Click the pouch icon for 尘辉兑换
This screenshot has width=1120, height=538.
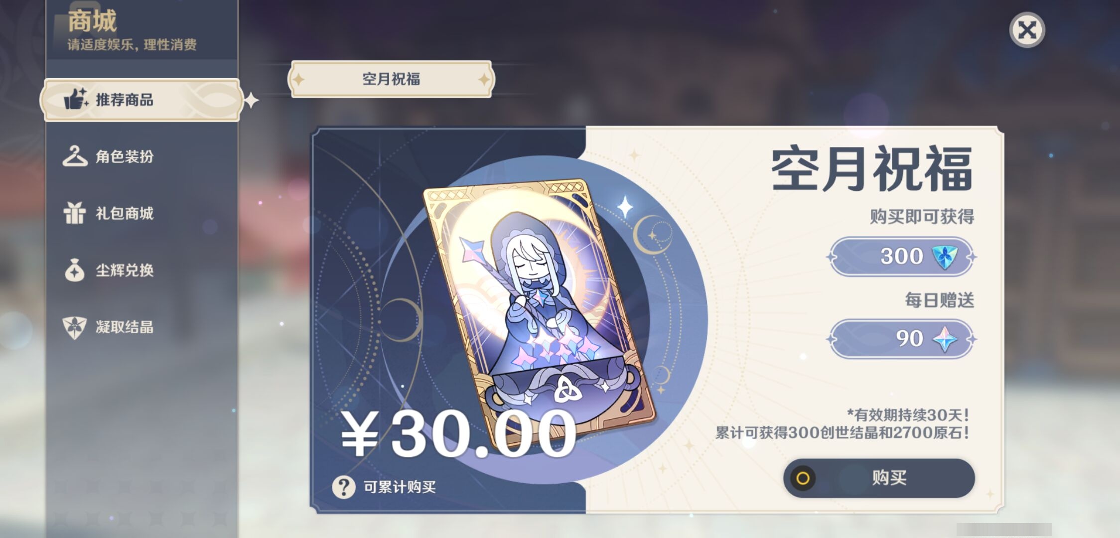[x=75, y=270]
